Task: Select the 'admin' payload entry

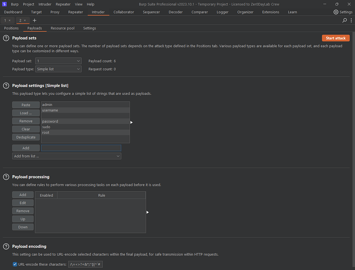Action: pyautogui.click(x=85, y=105)
